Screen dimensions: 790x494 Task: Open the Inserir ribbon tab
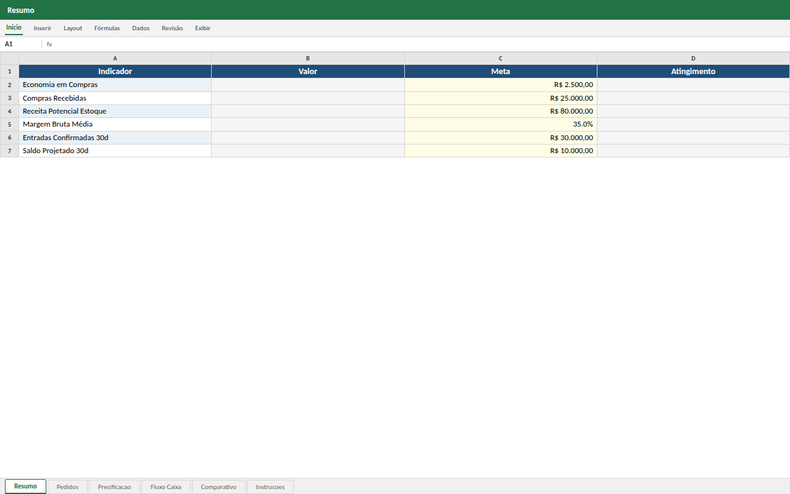pyautogui.click(x=43, y=28)
